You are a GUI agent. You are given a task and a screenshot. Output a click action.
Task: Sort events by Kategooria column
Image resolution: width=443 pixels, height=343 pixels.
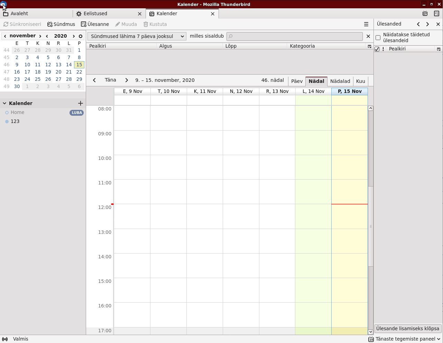coord(326,46)
